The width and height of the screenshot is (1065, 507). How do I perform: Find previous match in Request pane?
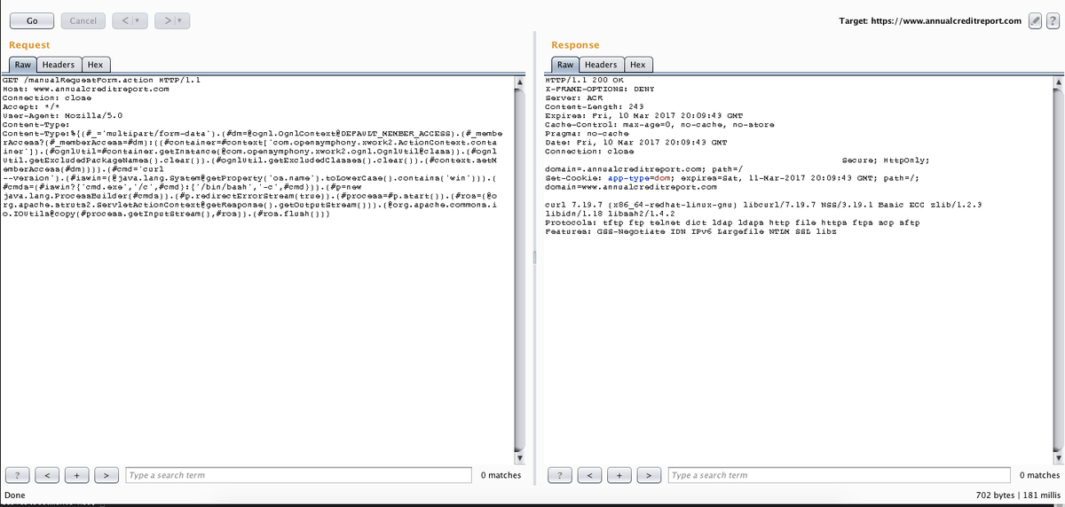tap(47, 475)
